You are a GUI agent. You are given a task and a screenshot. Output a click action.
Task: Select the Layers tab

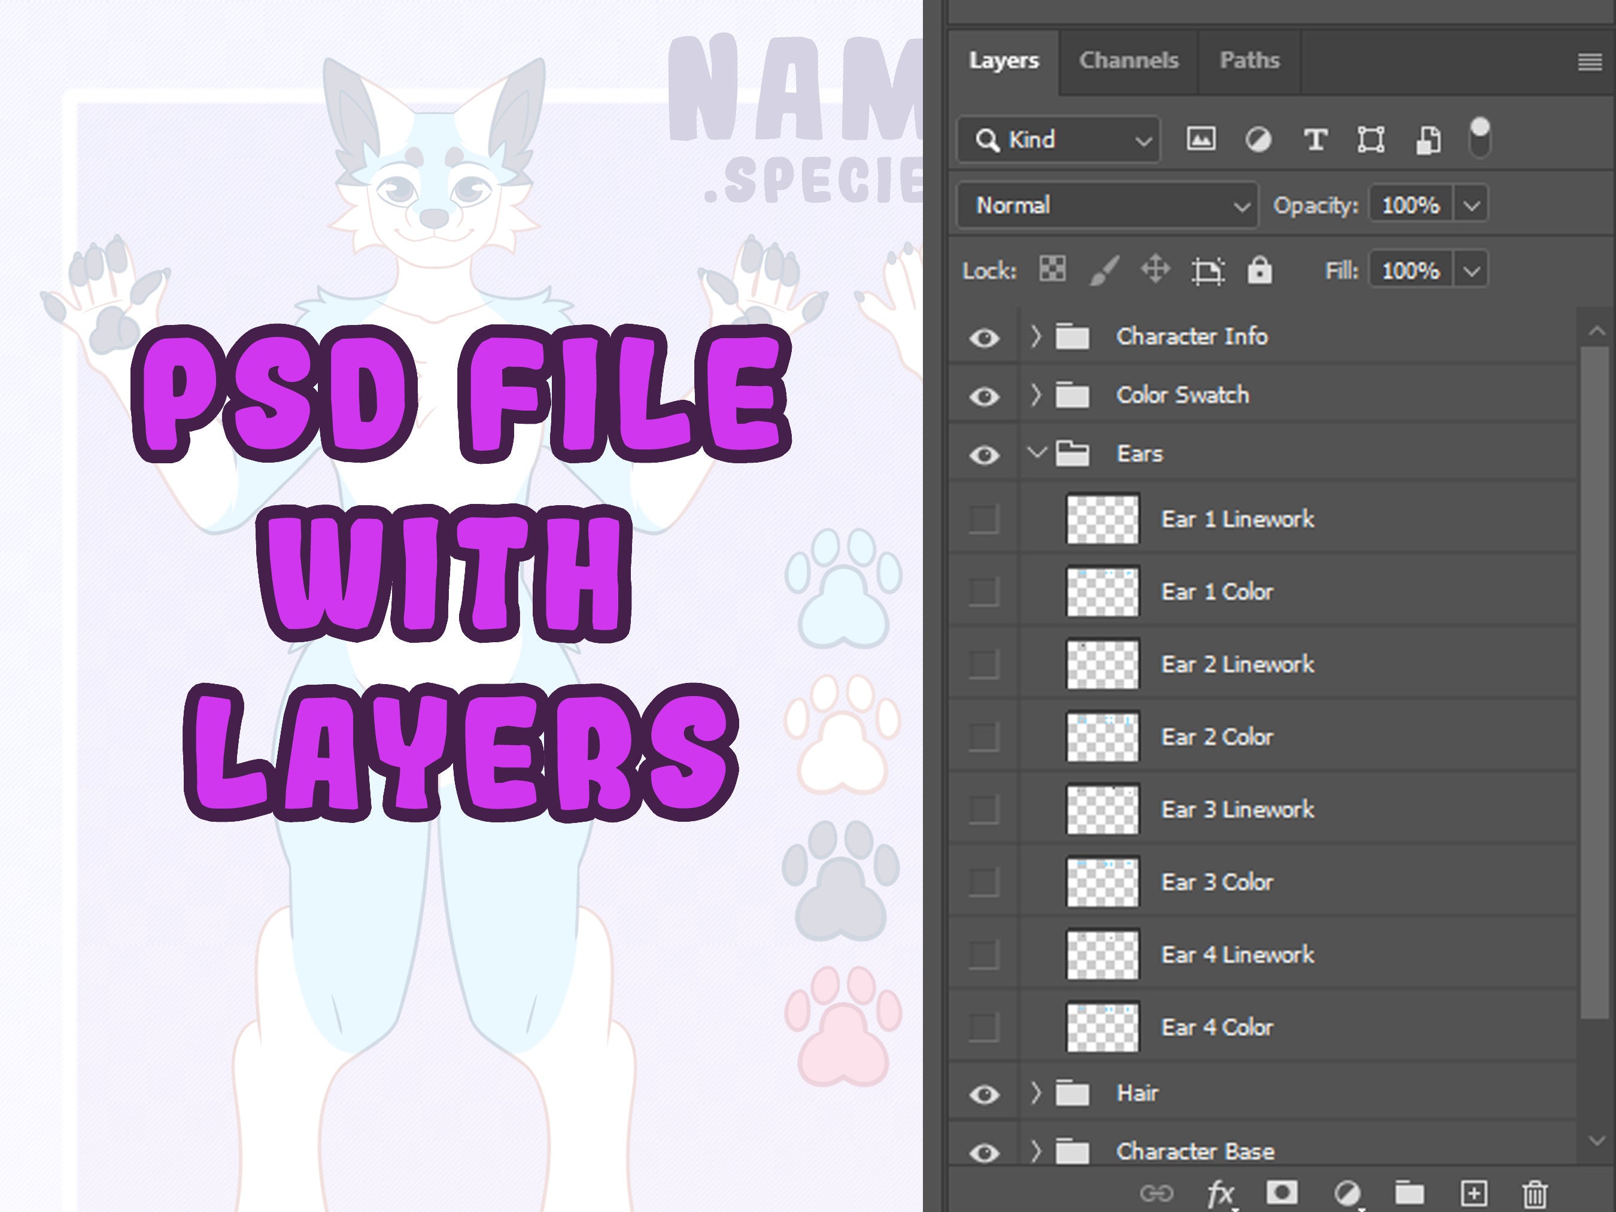(x=1004, y=60)
